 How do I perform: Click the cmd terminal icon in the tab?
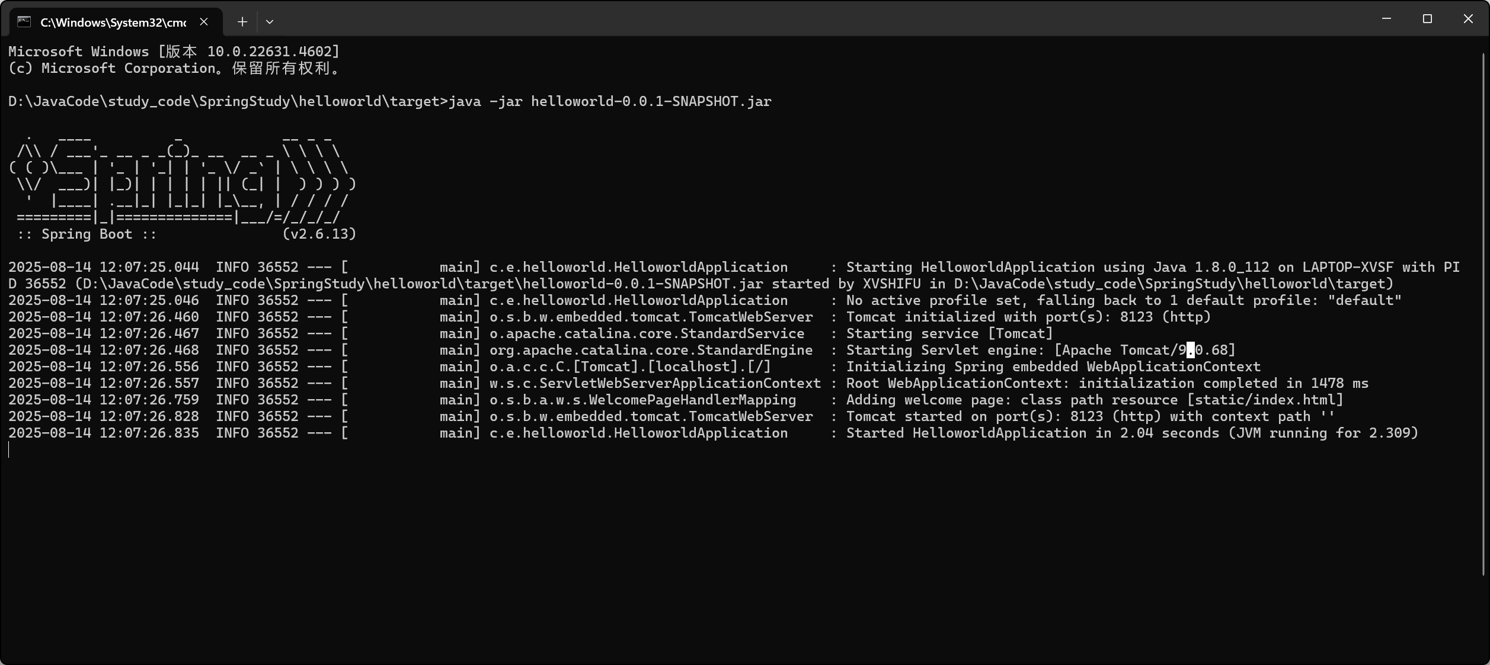point(24,22)
